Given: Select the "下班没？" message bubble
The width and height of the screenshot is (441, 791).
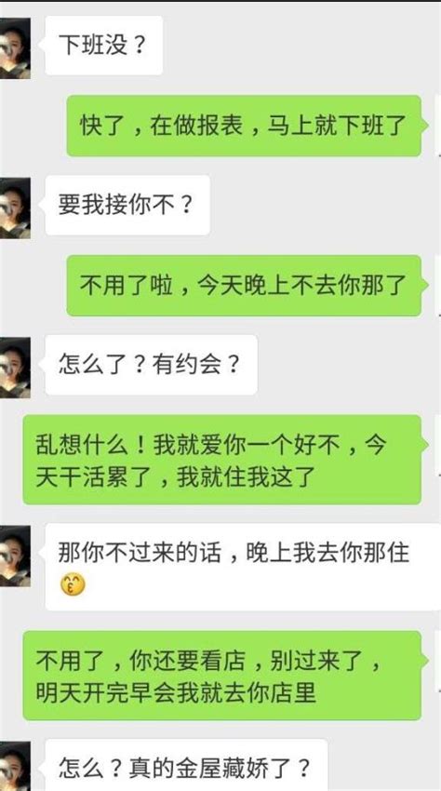Looking at the screenshot, I should pos(104,46).
